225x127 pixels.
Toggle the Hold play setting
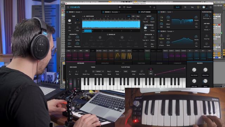pyautogui.click(x=126, y=71)
